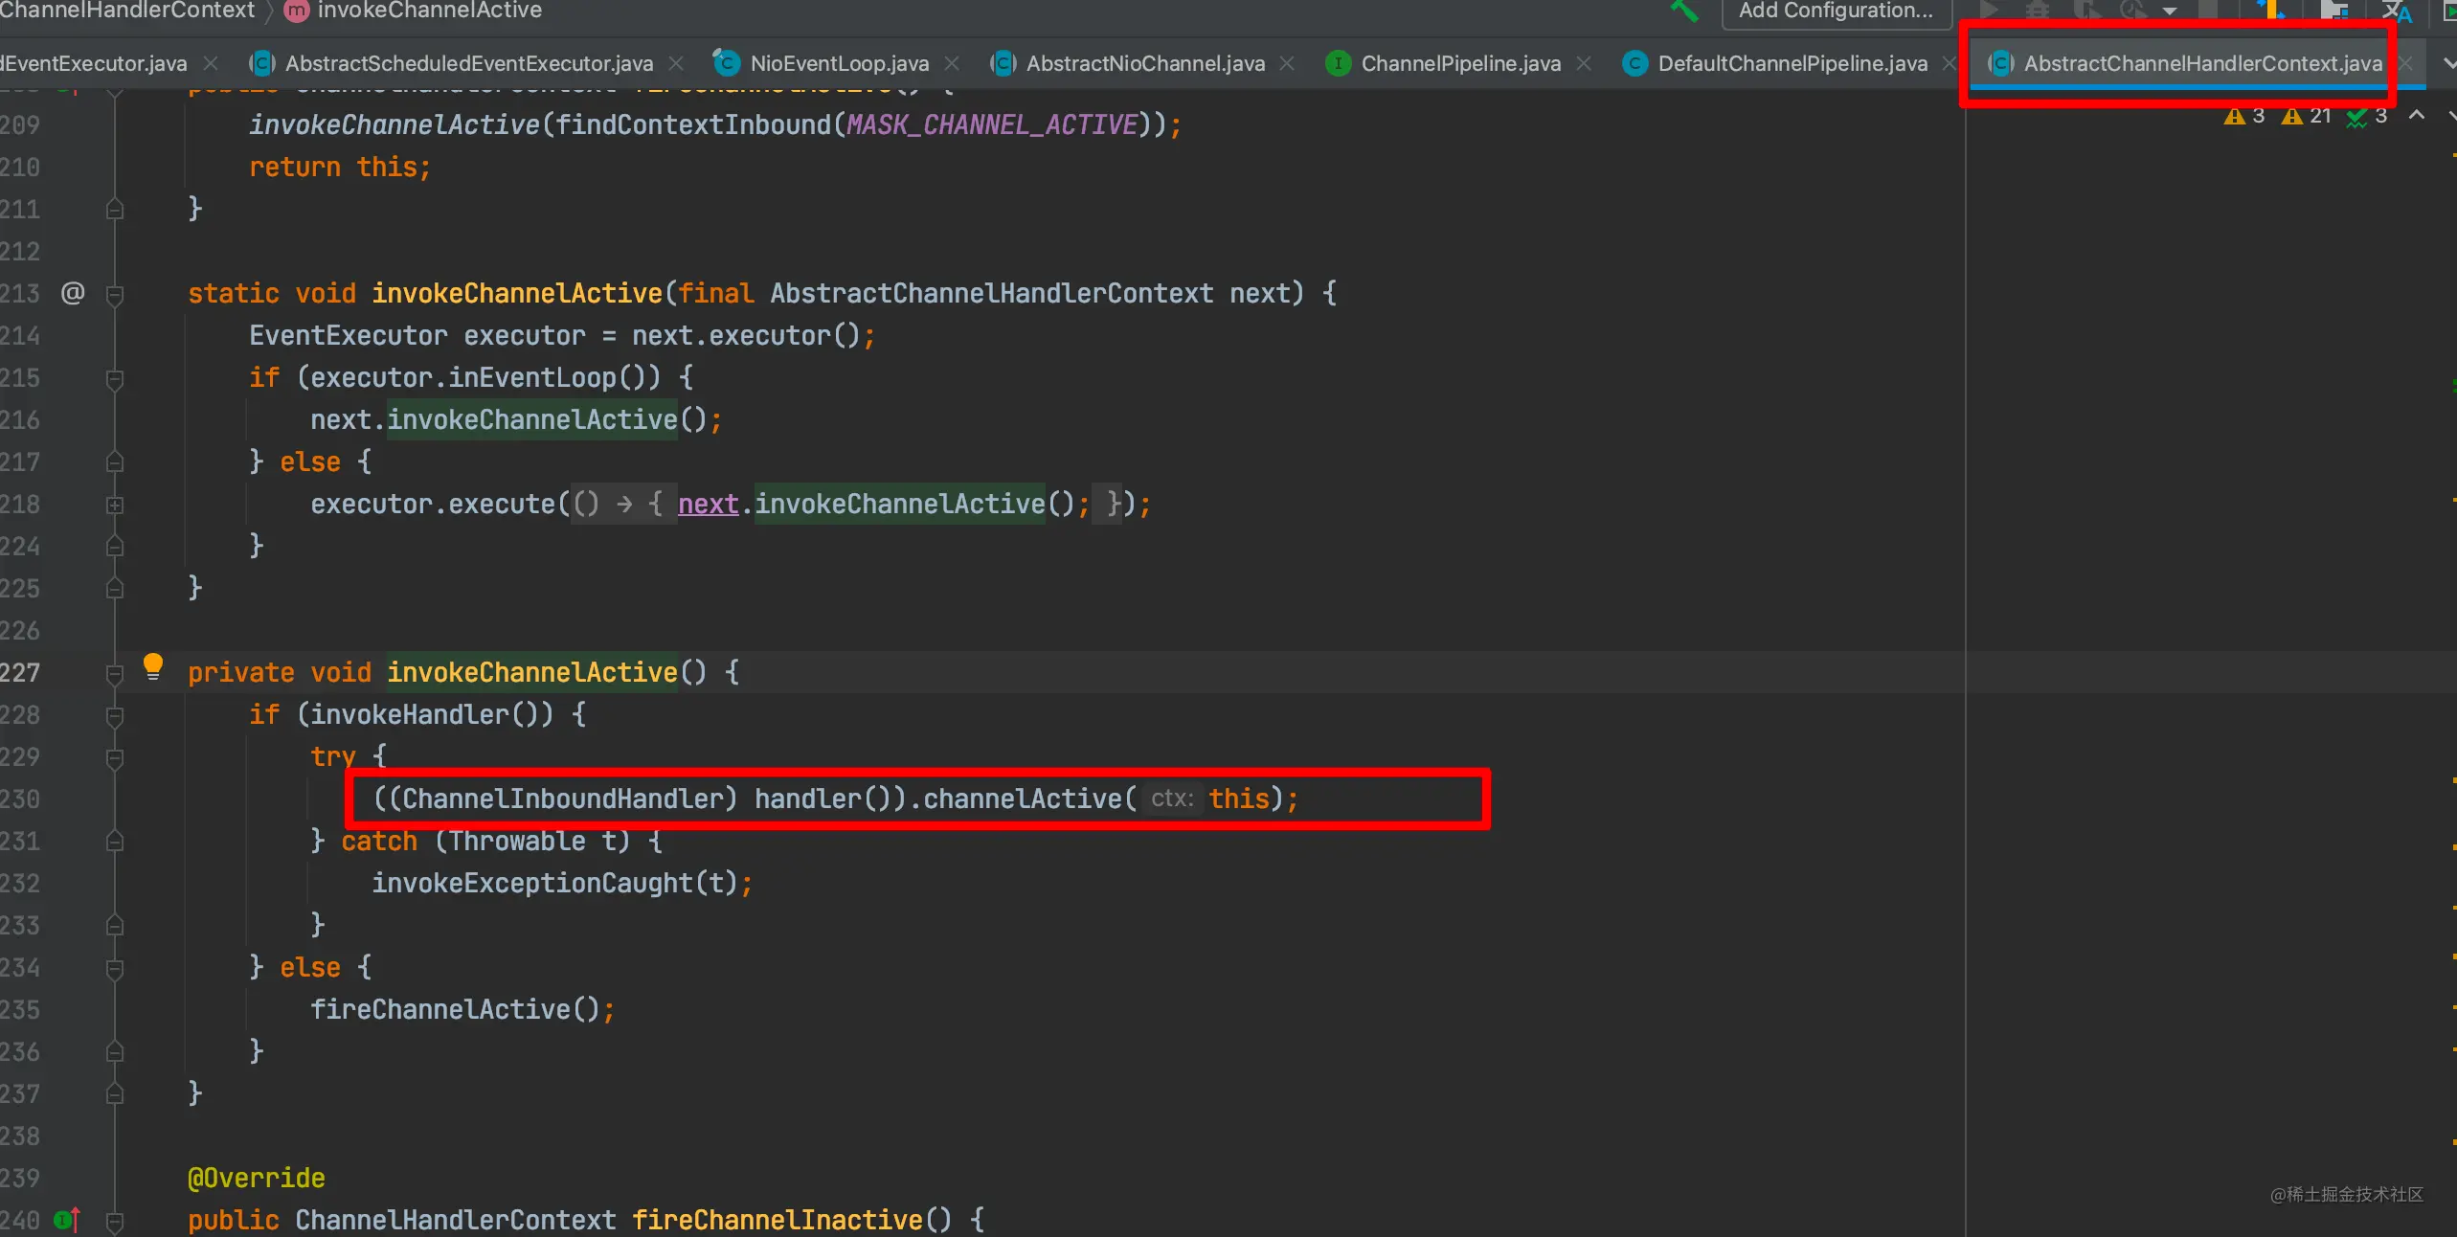Collapse the try block at line 229
Image resolution: width=2457 pixels, height=1237 pixels.
pyautogui.click(x=115, y=757)
